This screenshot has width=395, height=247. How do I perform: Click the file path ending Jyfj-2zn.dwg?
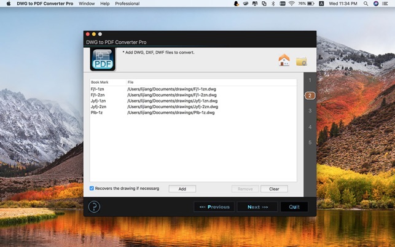tap(173, 107)
